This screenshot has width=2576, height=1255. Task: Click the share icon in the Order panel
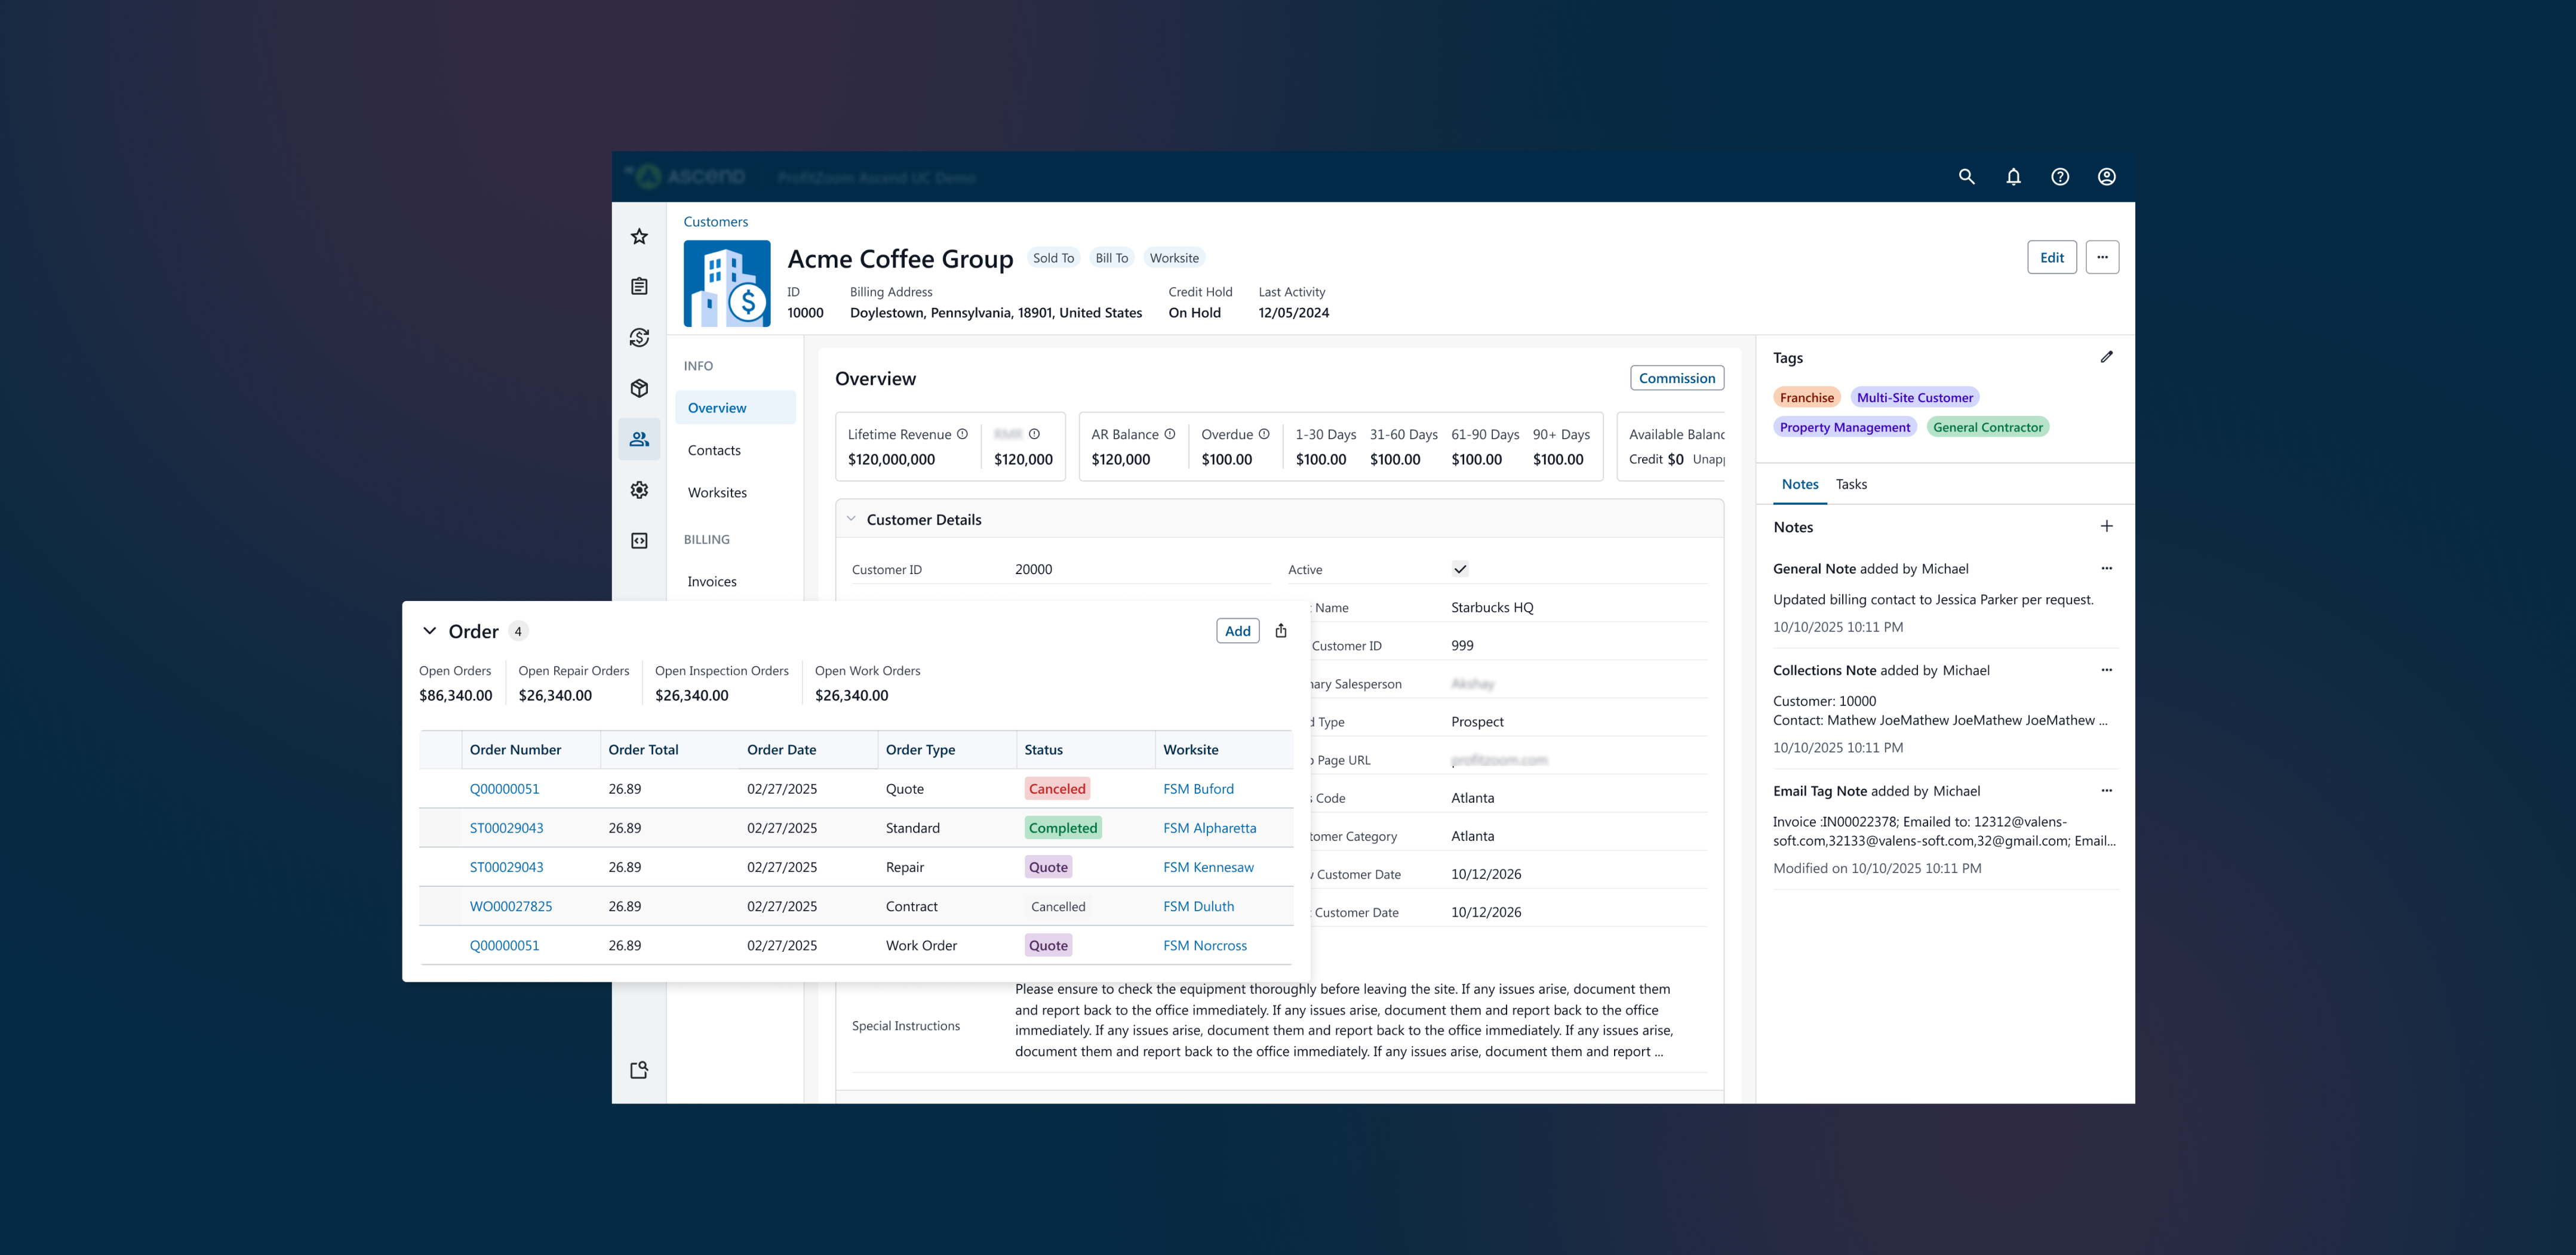click(1281, 631)
